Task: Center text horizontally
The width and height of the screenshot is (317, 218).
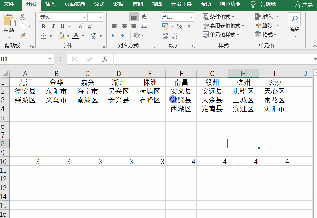Action: (x=124, y=26)
